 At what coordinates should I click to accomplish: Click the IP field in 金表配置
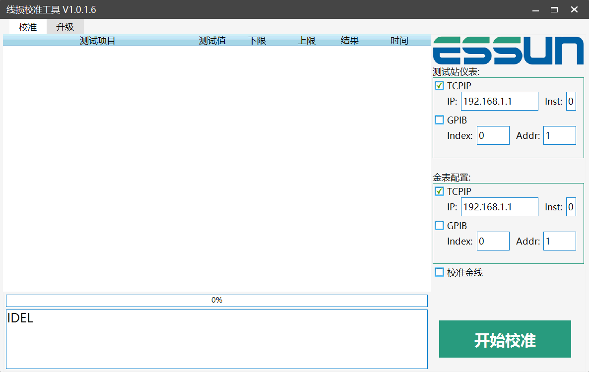pos(499,207)
